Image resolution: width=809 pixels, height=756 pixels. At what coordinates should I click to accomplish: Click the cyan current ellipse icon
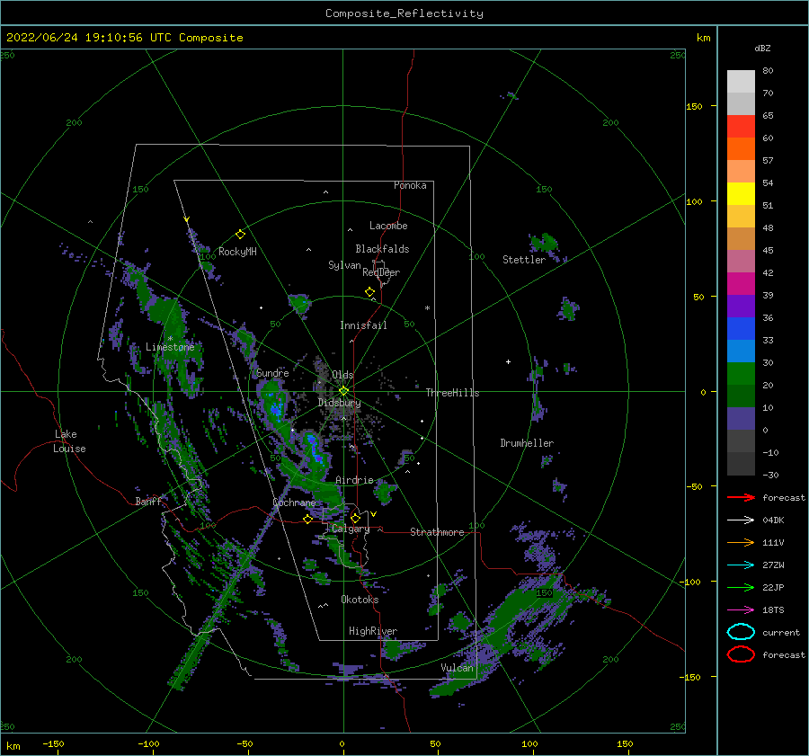pyautogui.click(x=741, y=632)
